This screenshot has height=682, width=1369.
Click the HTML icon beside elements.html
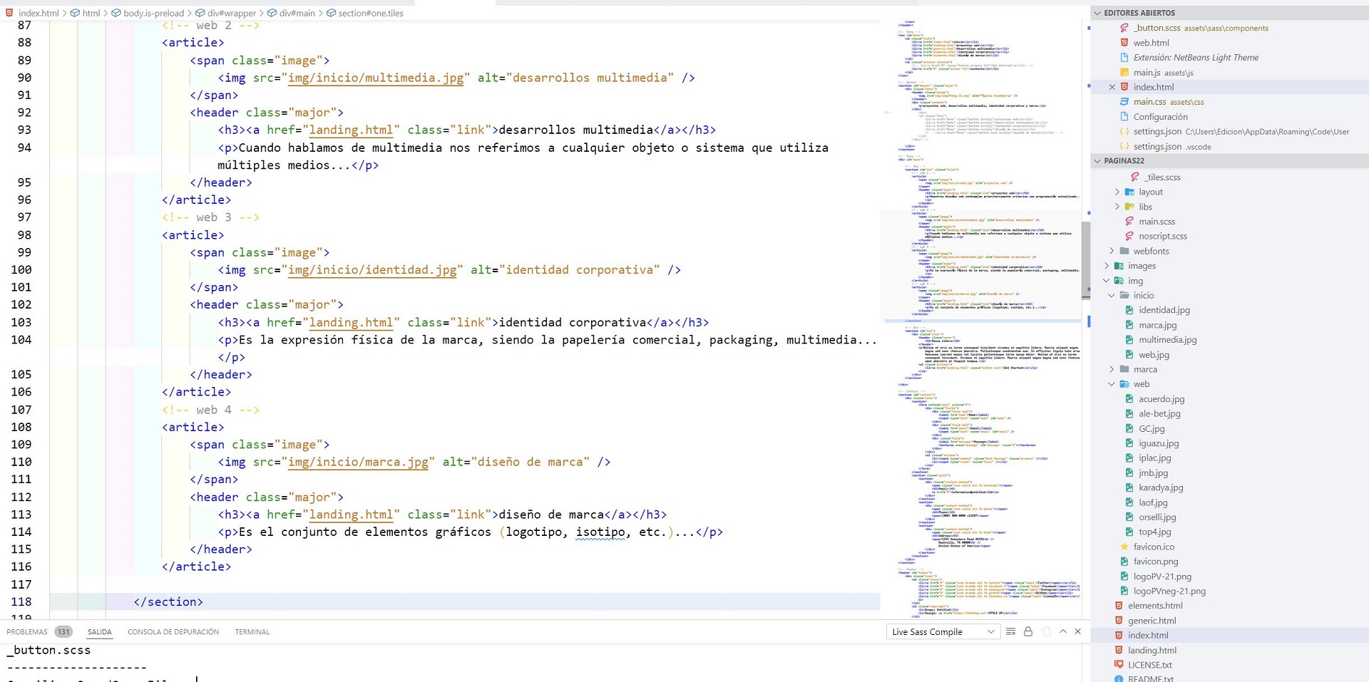tap(1117, 606)
